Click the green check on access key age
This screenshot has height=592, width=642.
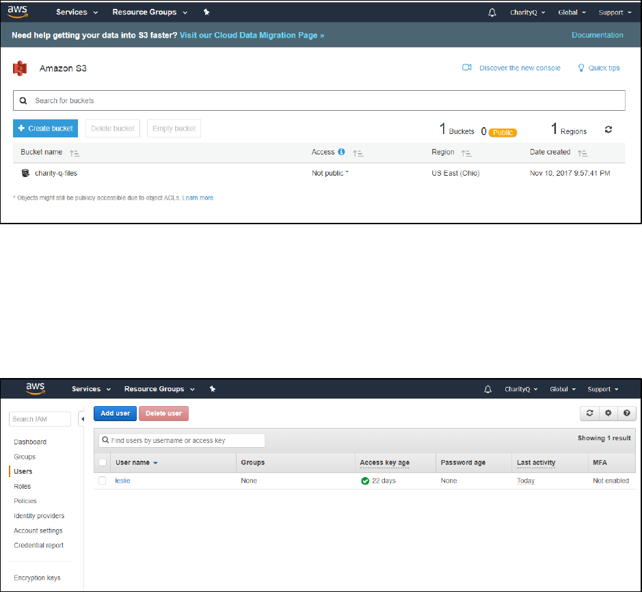tap(365, 481)
